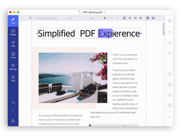Open the user account icon
Viewport: 181px width, 136px height.
coord(13,120)
